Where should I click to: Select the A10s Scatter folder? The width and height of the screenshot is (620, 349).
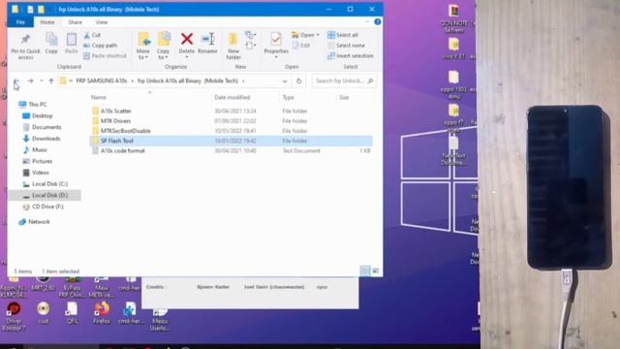tap(116, 111)
